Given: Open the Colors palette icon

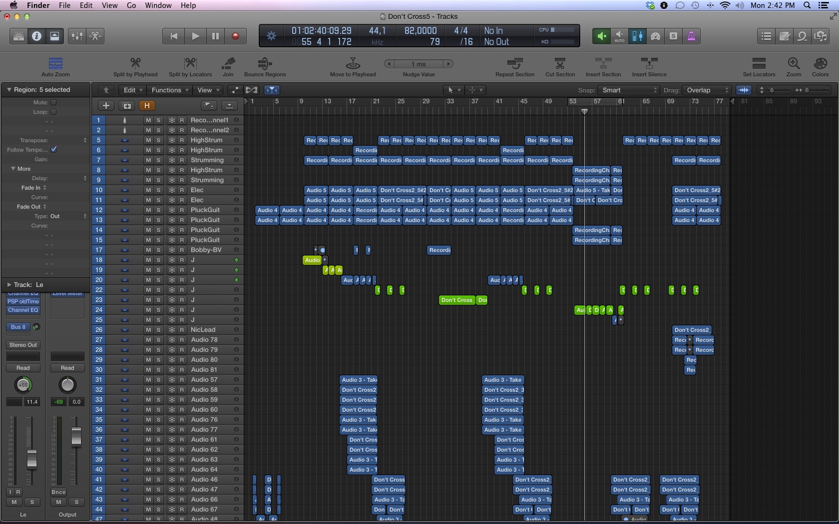Looking at the screenshot, I should [820, 63].
